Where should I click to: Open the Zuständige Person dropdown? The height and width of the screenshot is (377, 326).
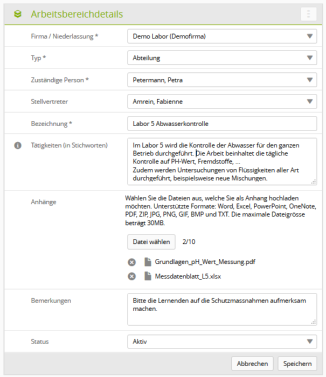click(x=222, y=80)
